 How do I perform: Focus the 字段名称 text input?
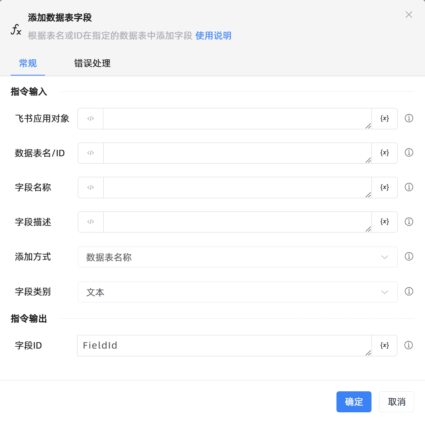pyautogui.click(x=237, y=187)
